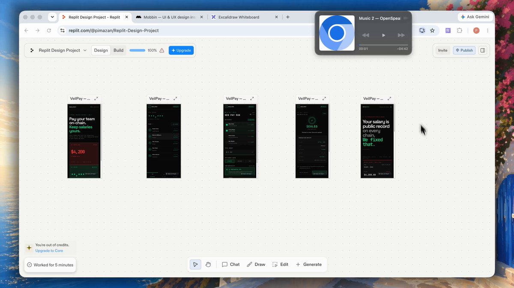
Task: Bookmark this page with the star
Action: click(x=433, y=31)
